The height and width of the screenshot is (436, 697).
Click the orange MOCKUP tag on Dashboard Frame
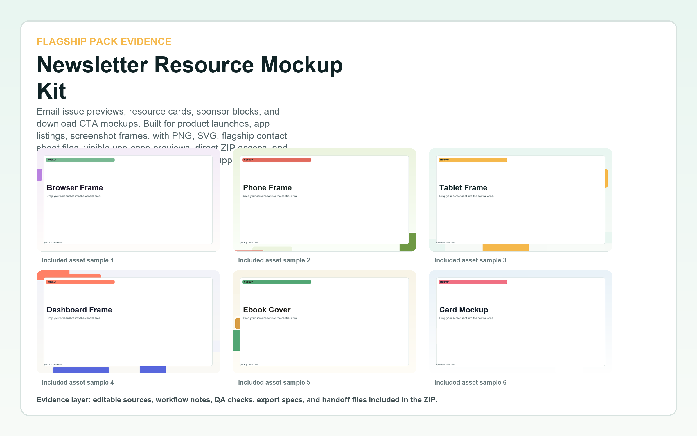click(x=80, y=282)
